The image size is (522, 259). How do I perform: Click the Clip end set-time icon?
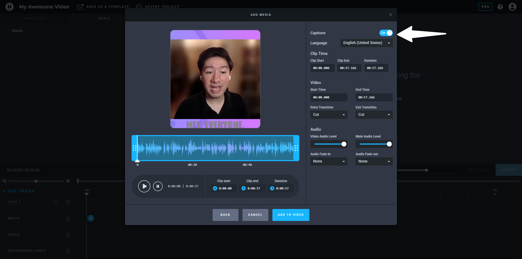(244, 188)
